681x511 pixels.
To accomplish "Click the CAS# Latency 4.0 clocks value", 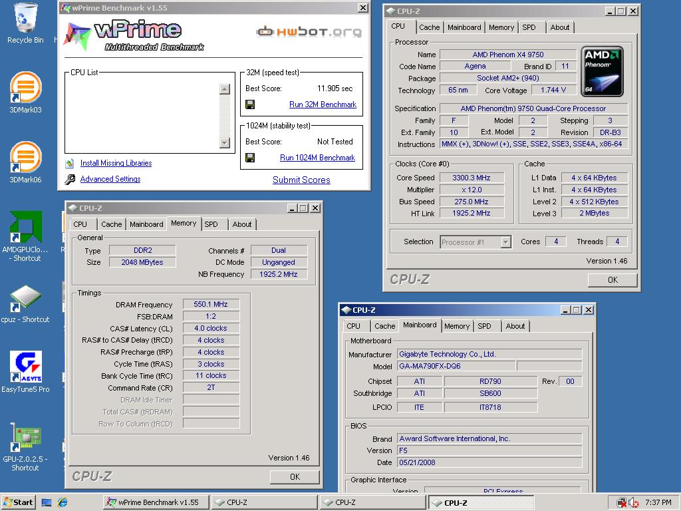I will pos(211,328).
